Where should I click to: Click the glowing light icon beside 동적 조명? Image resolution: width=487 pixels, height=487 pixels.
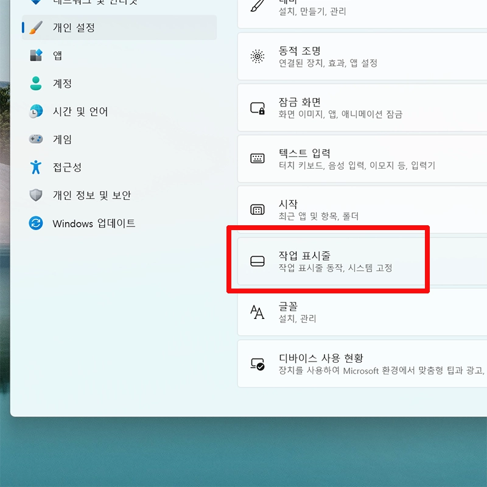point(258,56)
